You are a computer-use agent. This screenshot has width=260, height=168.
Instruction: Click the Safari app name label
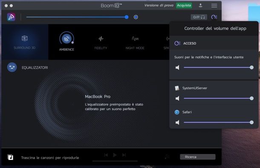[187, 112]
